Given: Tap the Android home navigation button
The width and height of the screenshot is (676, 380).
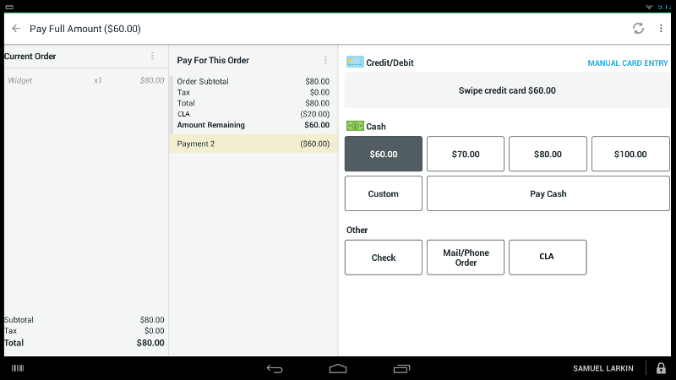Looking at the screenshot, I should [x=338, y=368].
